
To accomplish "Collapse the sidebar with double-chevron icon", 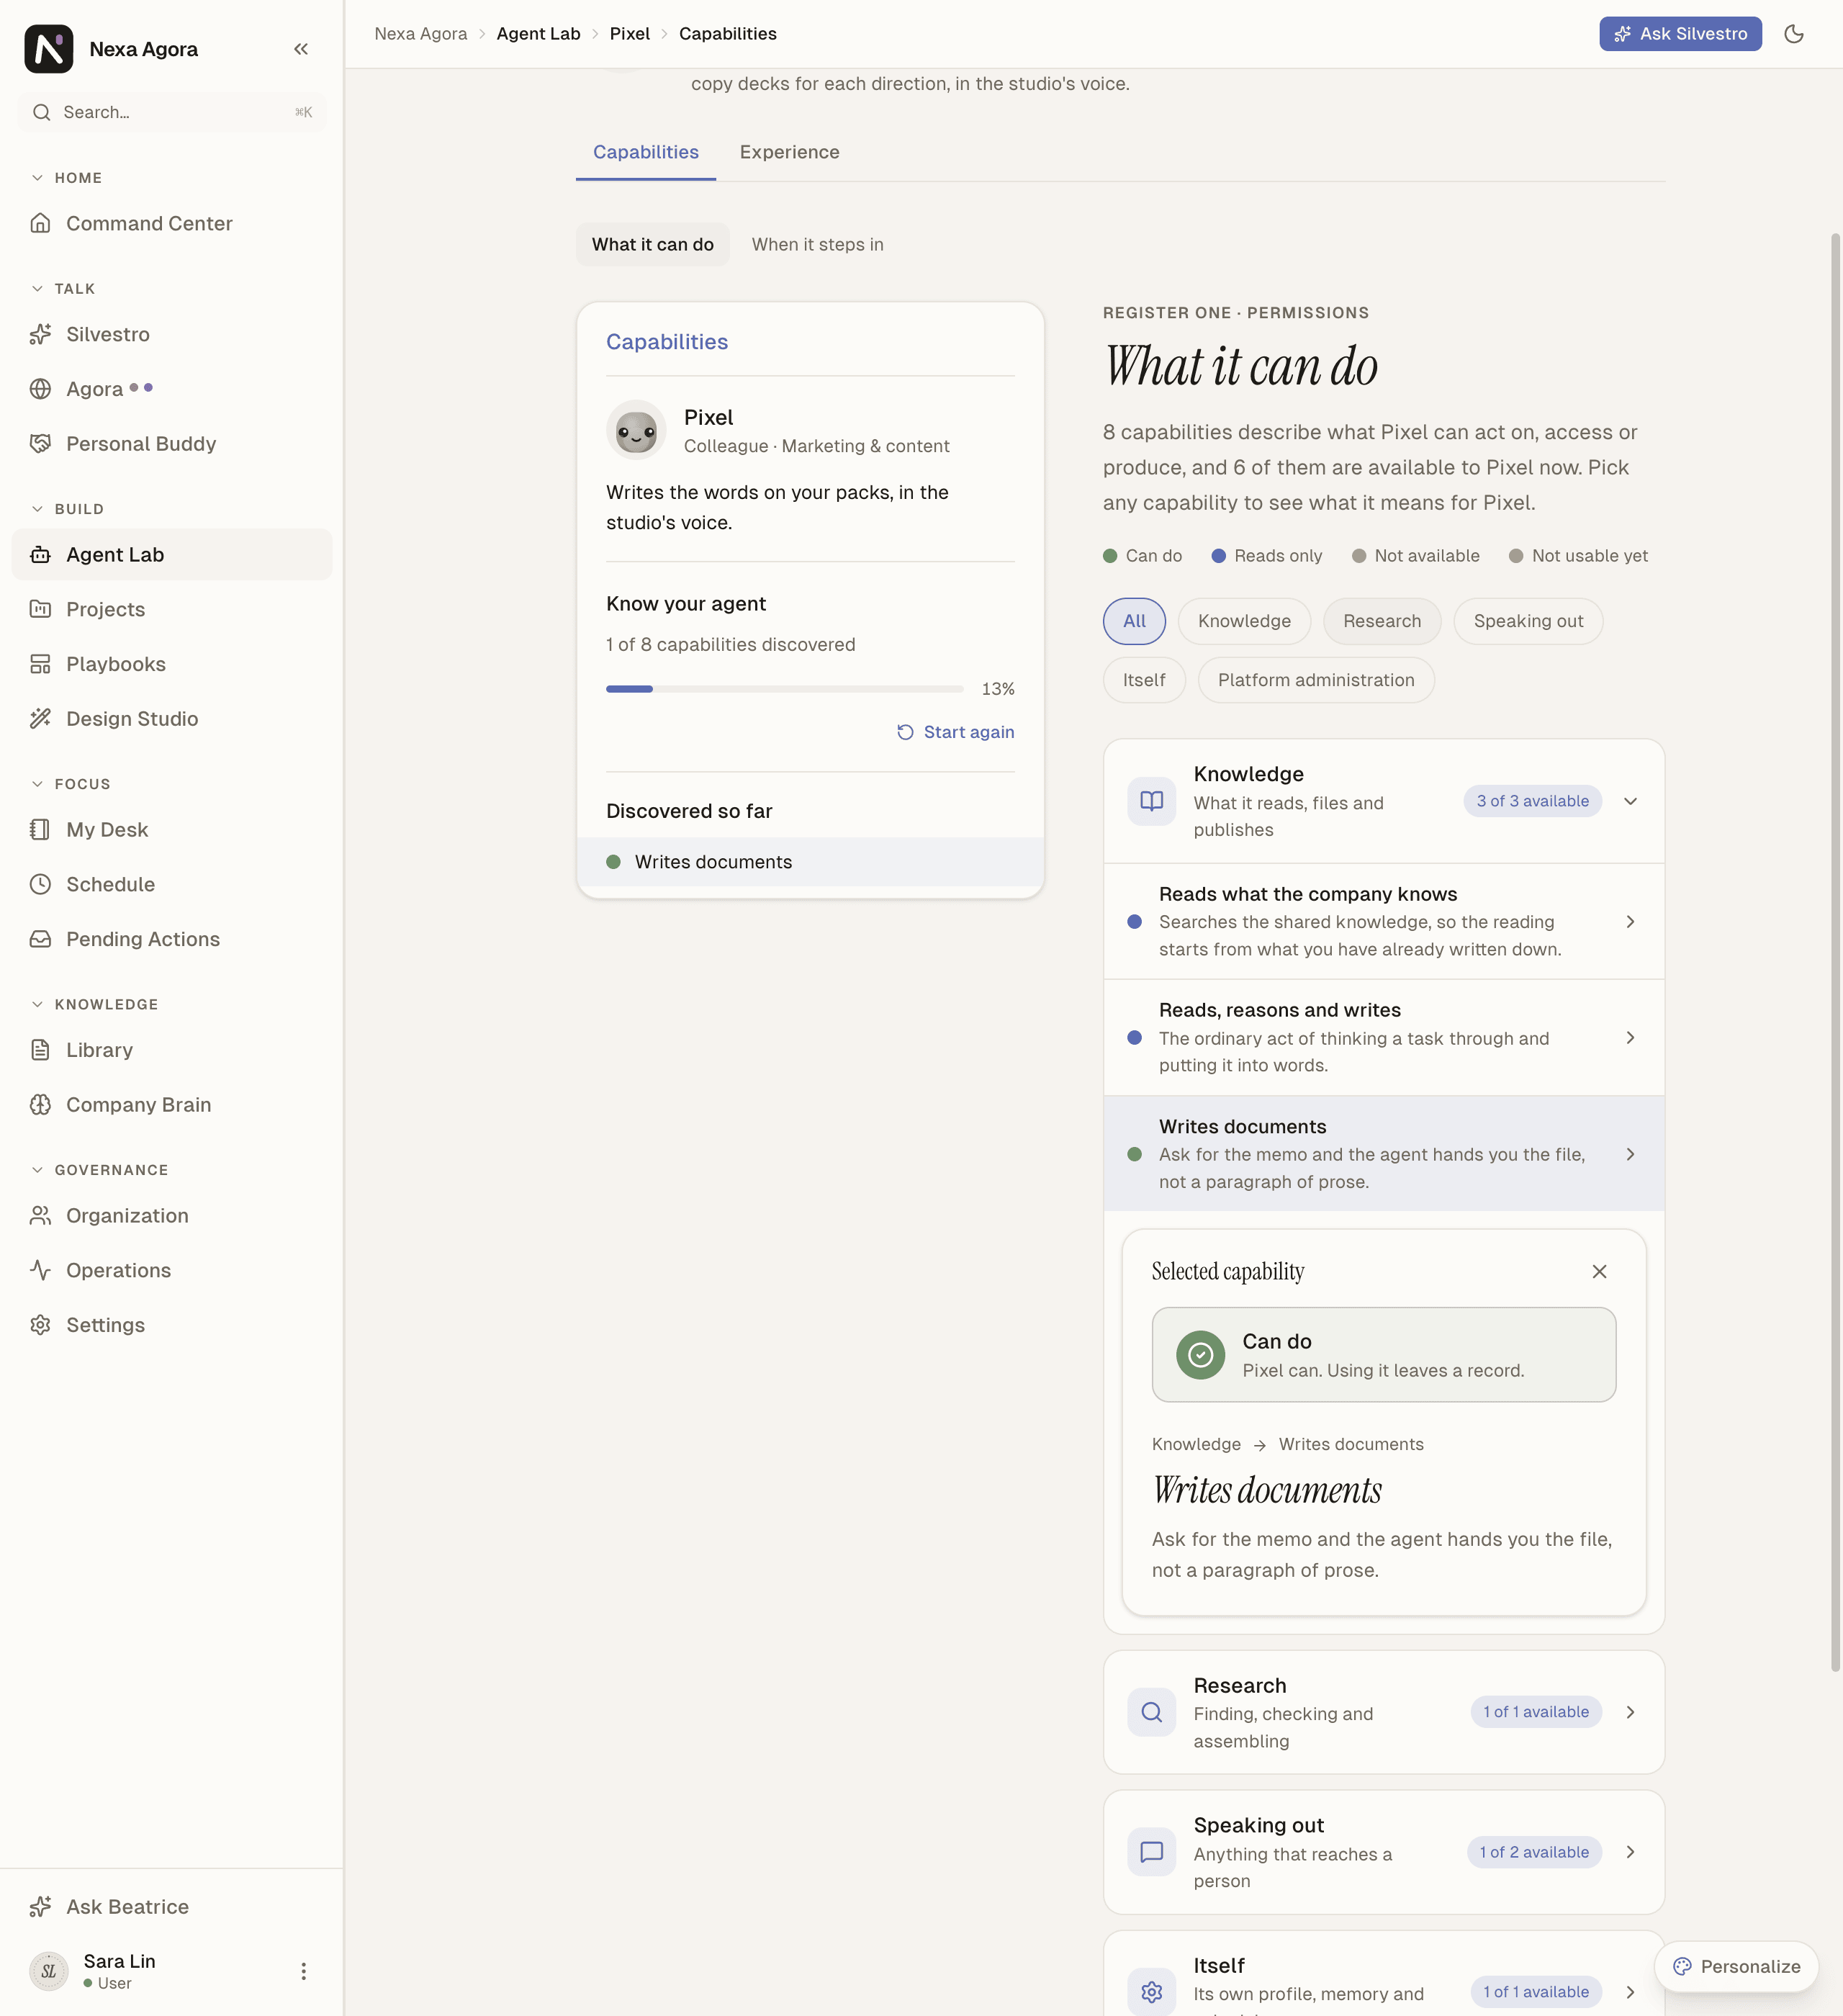I will coord(301,49).
